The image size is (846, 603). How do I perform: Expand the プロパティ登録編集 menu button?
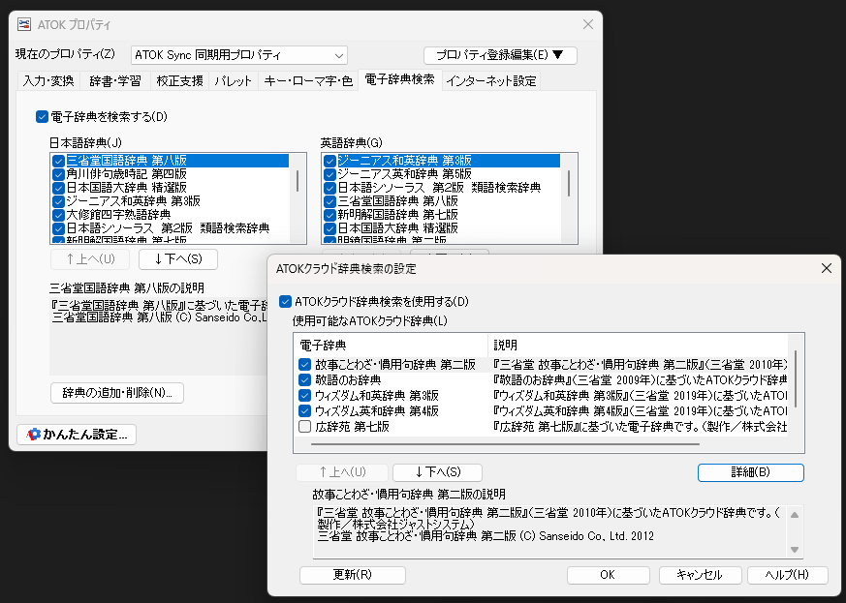tap(499, 54)
